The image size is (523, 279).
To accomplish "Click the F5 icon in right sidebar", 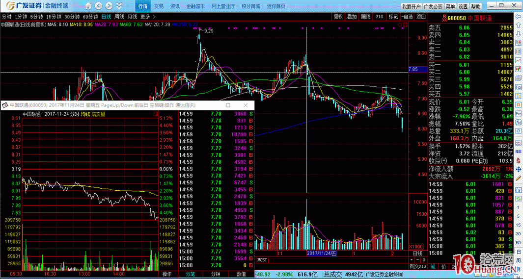I will tap(519, 191).
